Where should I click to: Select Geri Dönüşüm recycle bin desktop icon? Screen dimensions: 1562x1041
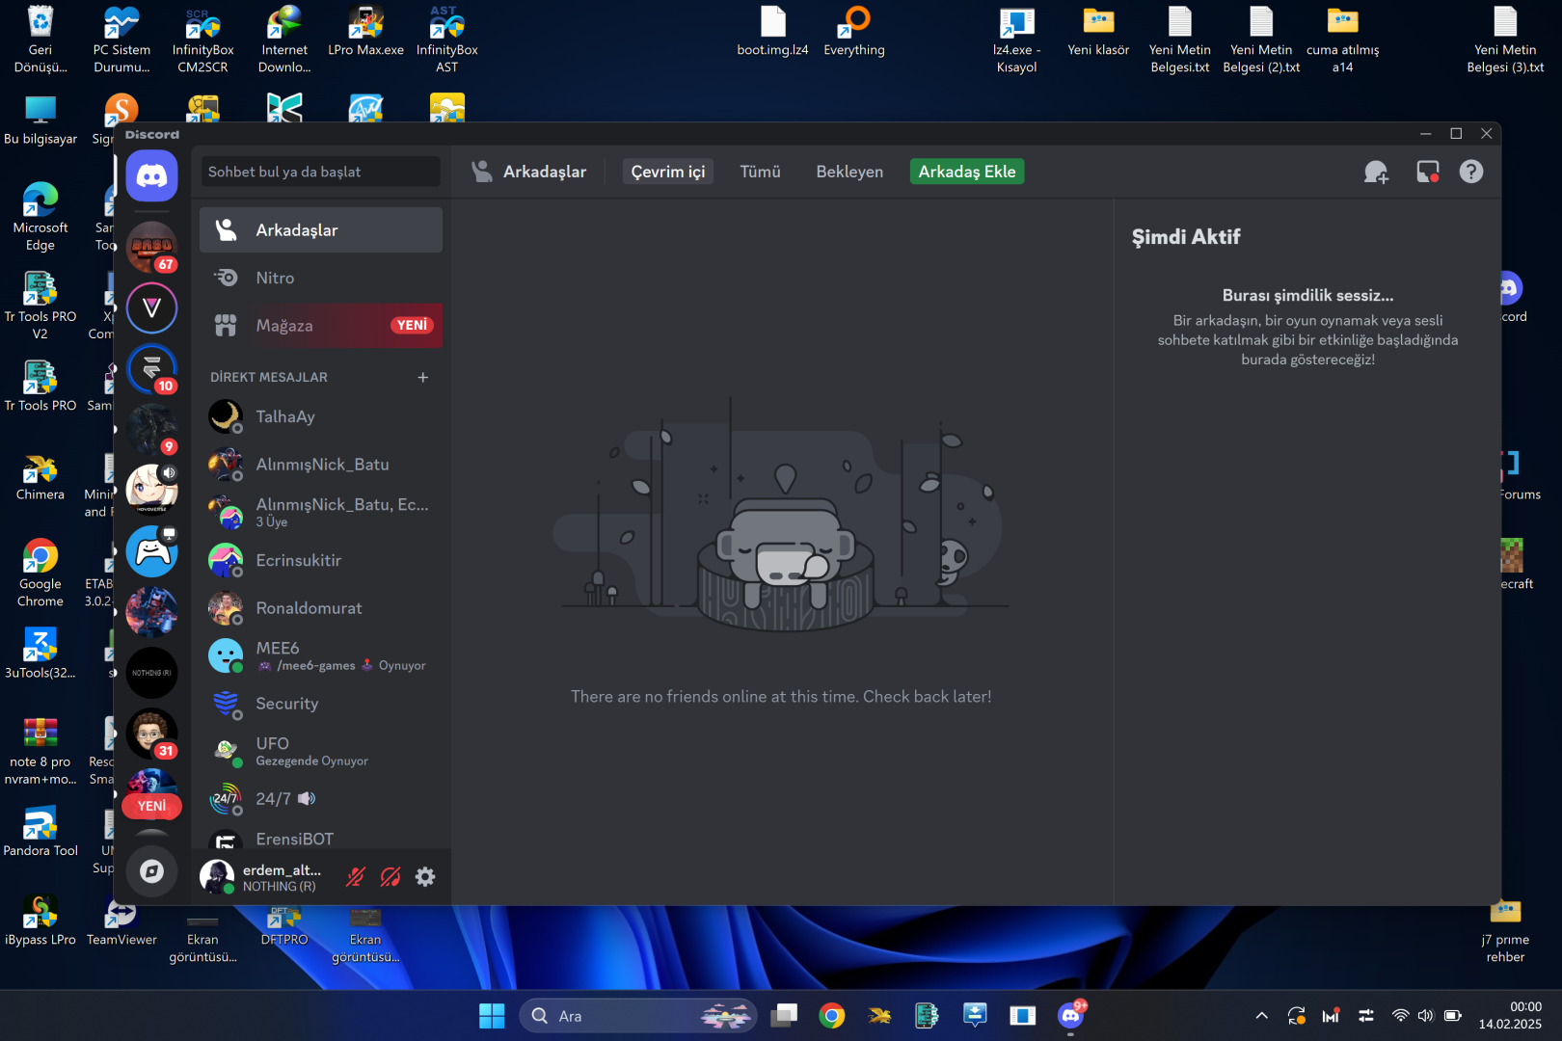(40, 39)
